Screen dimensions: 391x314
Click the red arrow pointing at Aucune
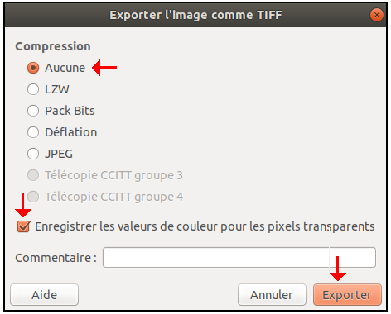[x=104, y=67]
